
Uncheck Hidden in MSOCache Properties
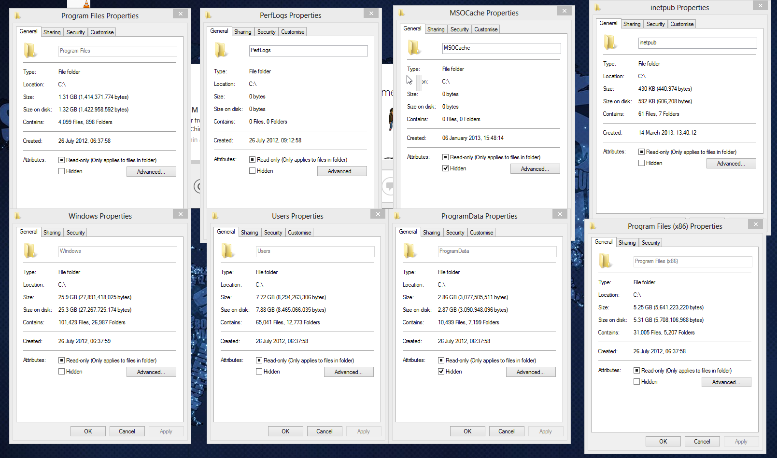coord(445,168)
